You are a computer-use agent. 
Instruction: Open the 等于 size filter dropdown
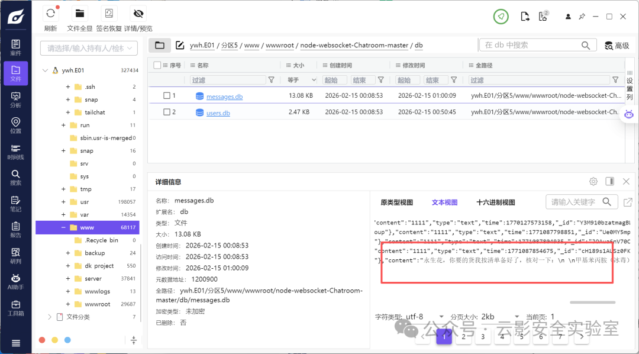click(x=301, y=80)
